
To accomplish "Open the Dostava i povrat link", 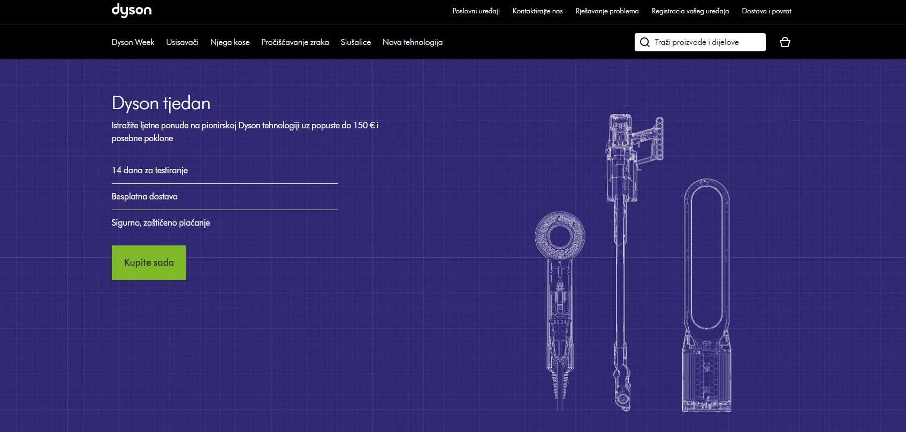I will point(766,11).
